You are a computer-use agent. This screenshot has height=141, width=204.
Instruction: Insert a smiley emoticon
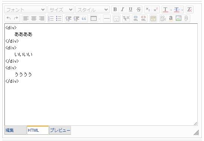(116, 18)
